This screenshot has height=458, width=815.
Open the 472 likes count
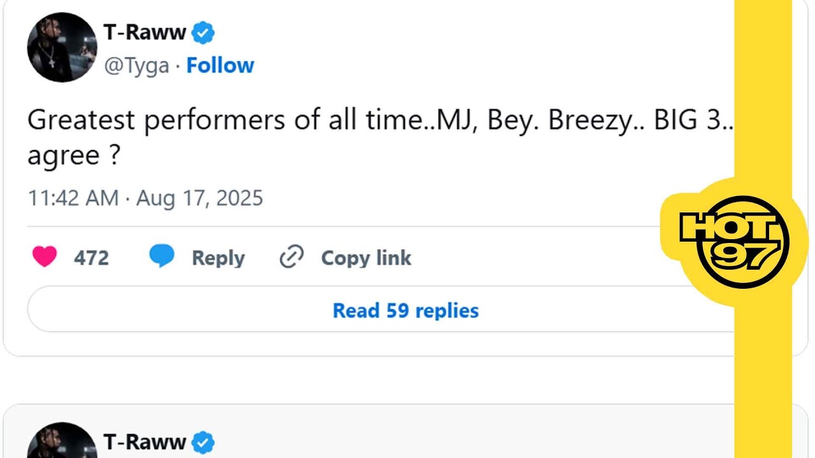pos(91,258)
